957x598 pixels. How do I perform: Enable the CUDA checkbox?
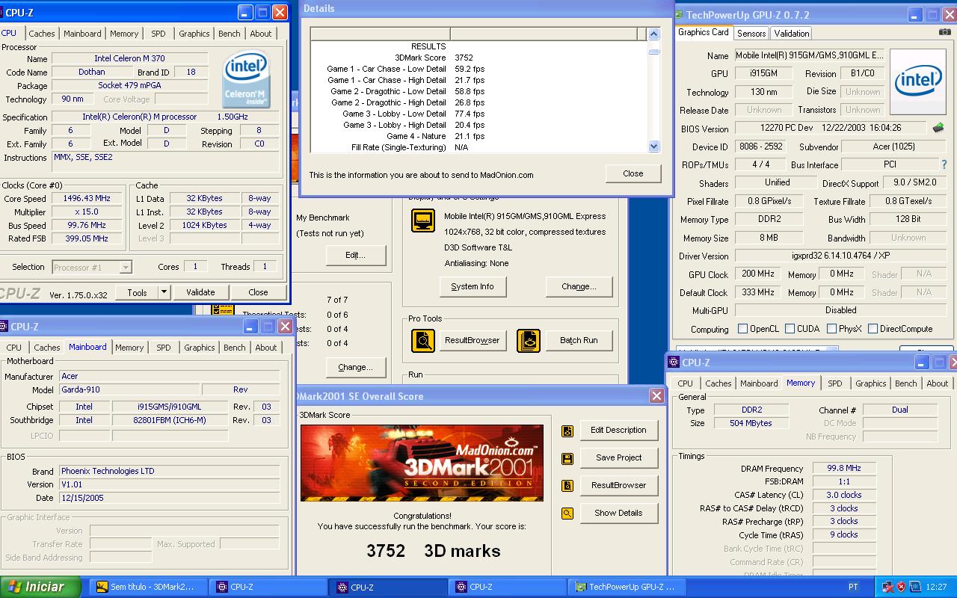(790, 328)
